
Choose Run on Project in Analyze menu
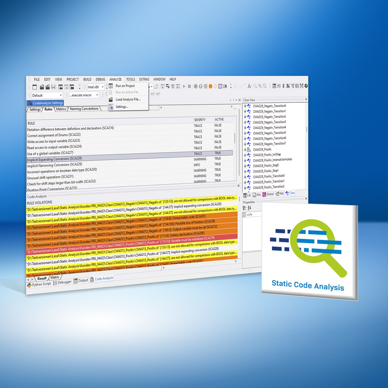[x=125, y=86]
